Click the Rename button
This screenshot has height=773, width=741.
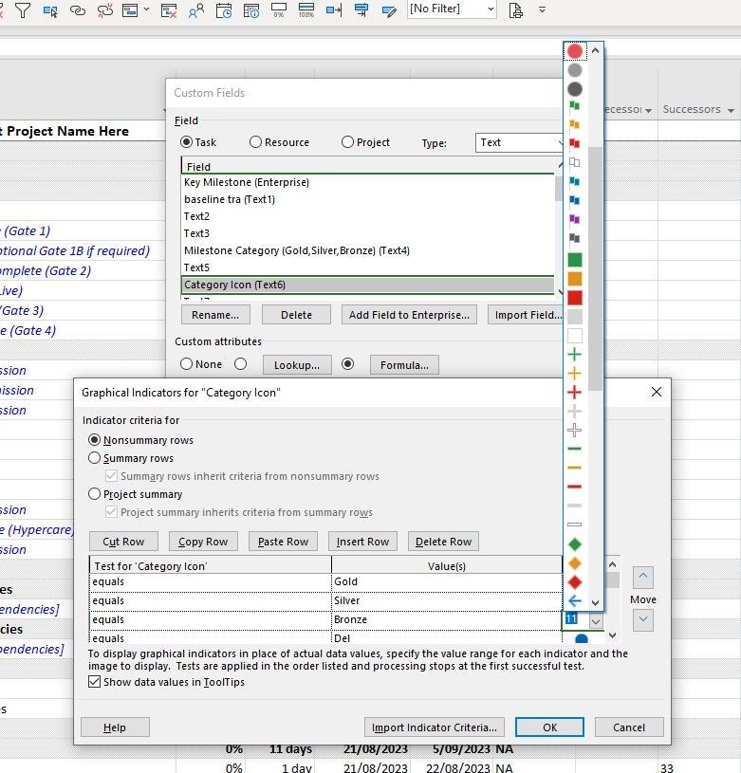215,315
